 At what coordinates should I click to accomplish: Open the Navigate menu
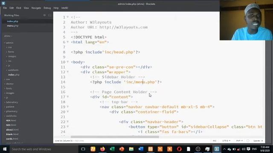36,8
